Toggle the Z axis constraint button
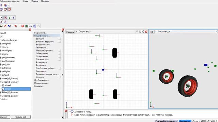This screenshot has height=122, width=218. point(14,18)
